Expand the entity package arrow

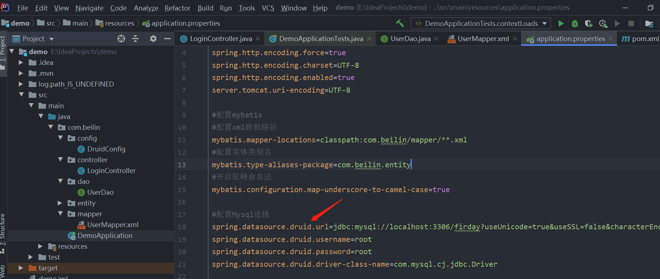pyautogui.click(x=60, y=203)
